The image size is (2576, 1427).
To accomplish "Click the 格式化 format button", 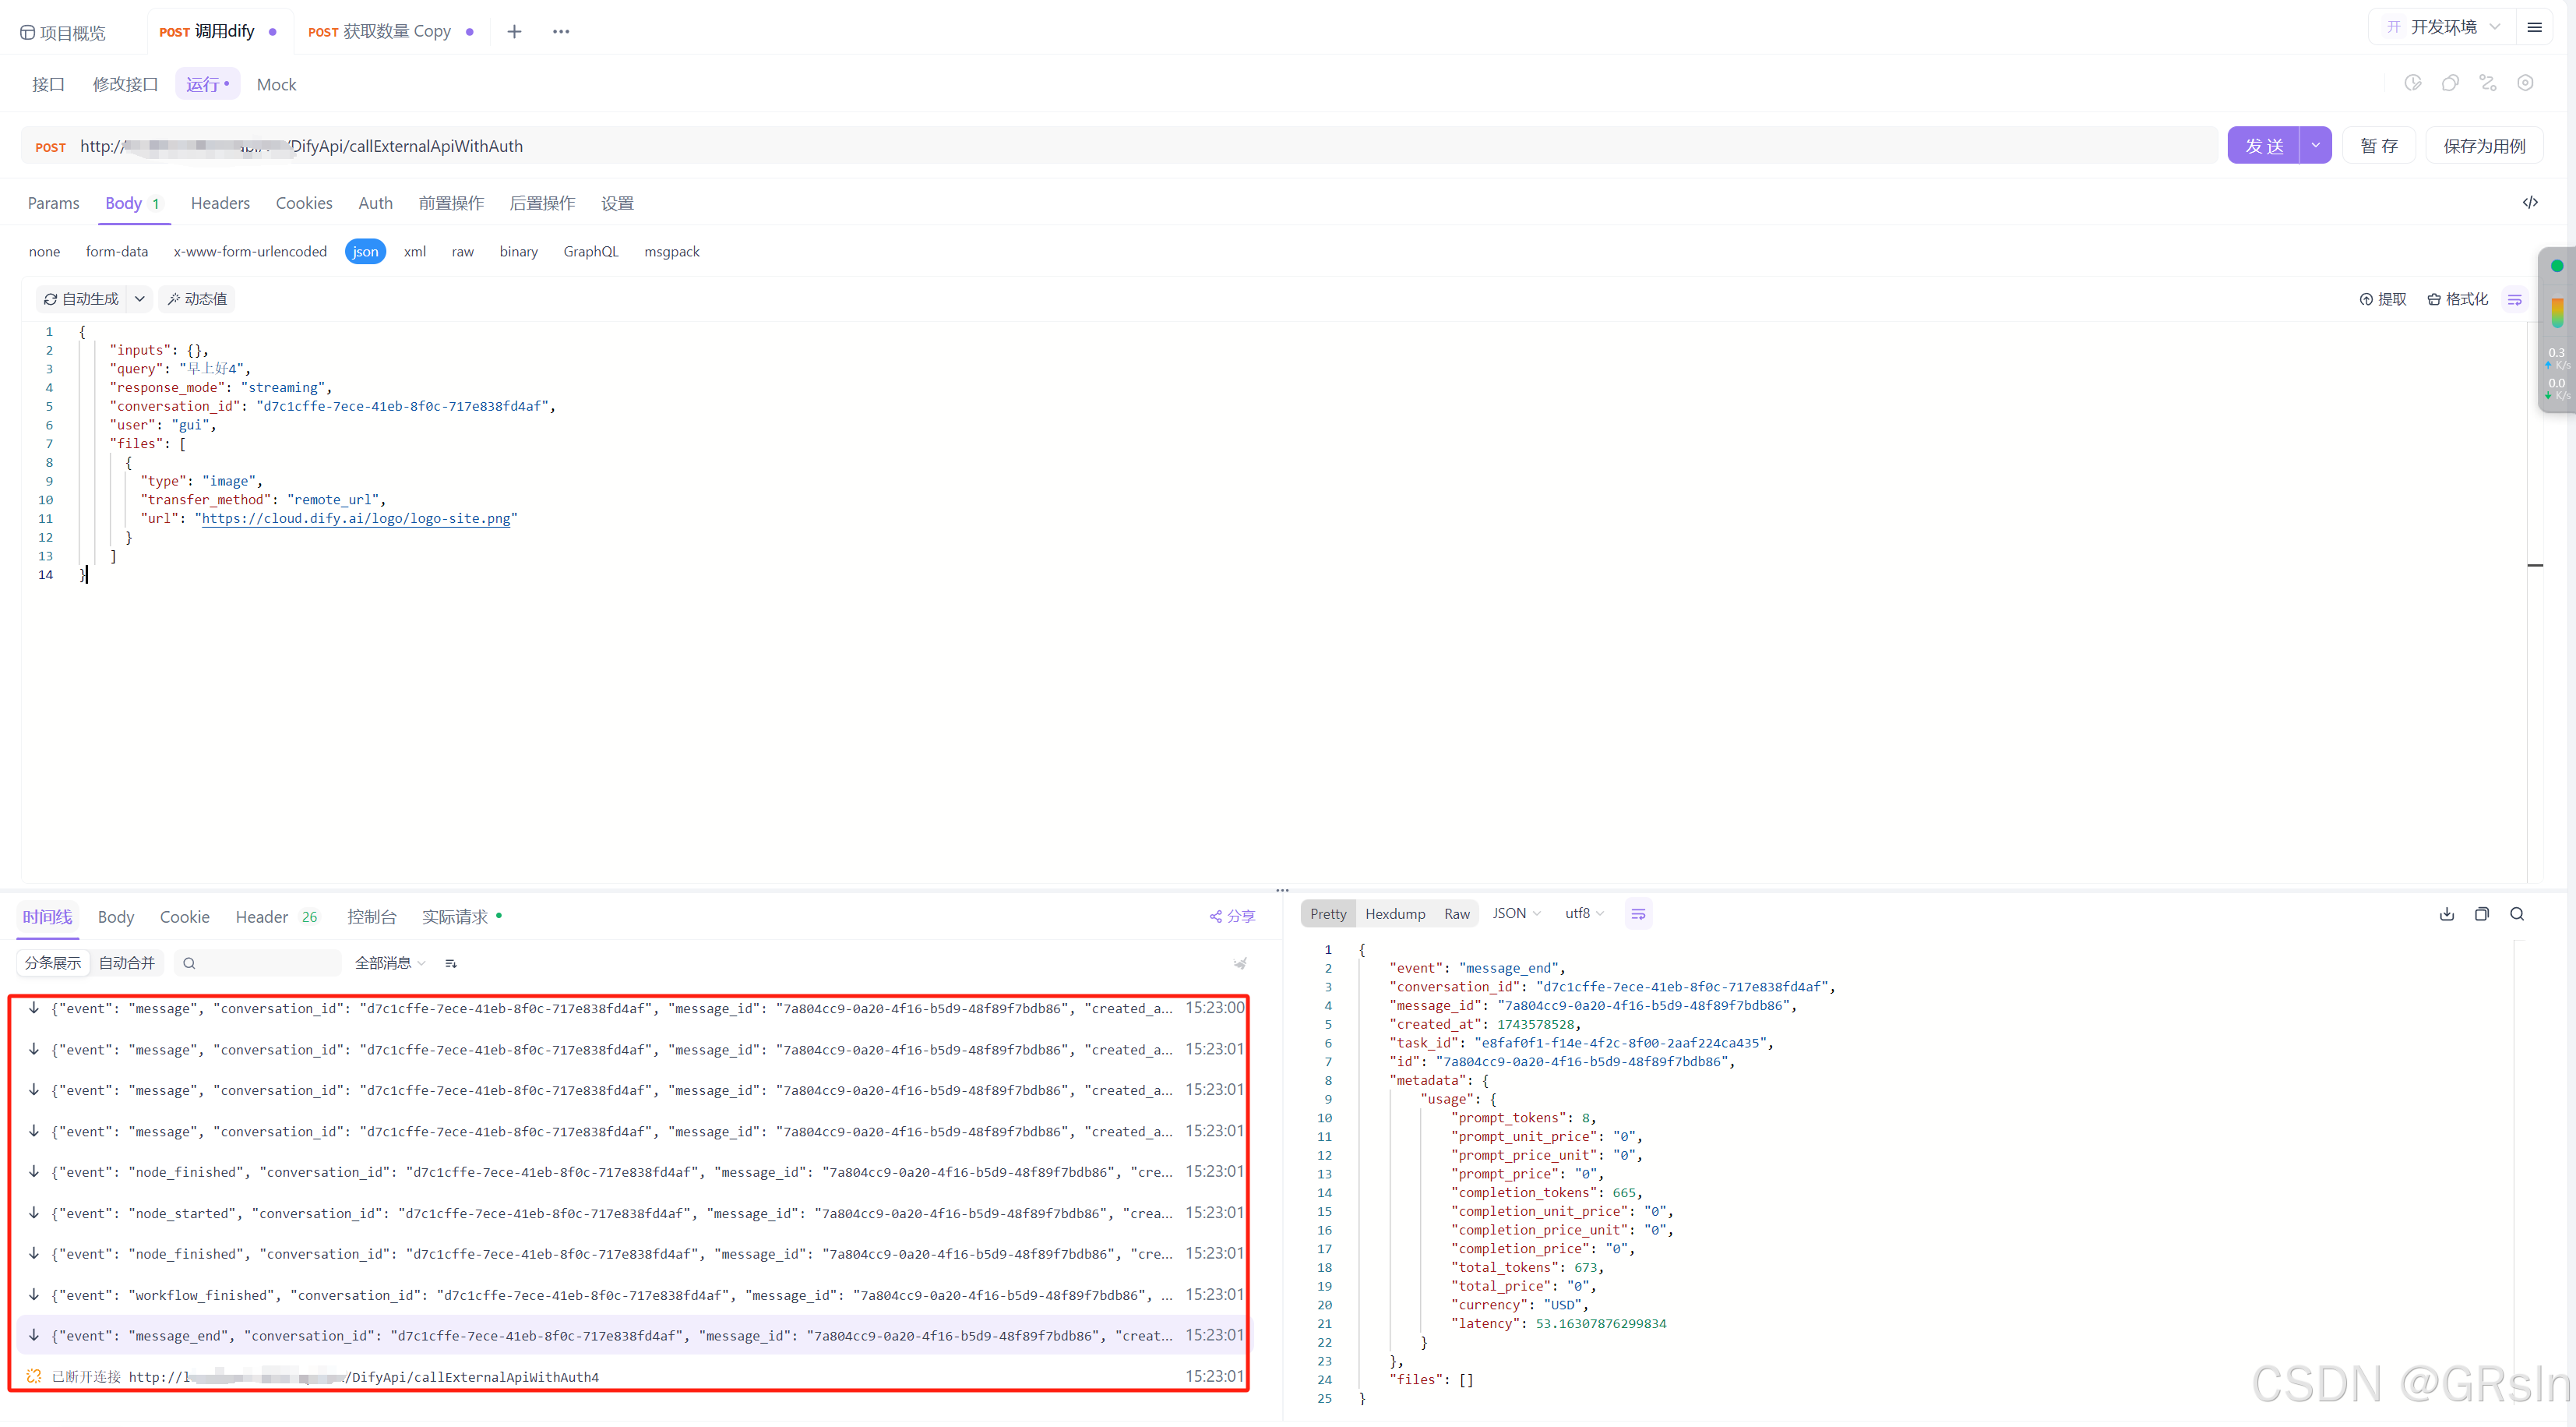I will coord(2458,299).
